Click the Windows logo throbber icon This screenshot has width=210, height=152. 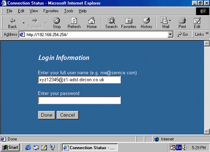coord(202,11)
